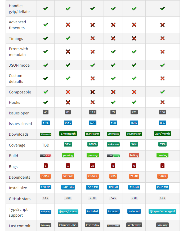Image resolution: width=183 pixels, height=232 pixels.
Task: Click the 91k GitHub stars badge
Action: tap(134, 198)
